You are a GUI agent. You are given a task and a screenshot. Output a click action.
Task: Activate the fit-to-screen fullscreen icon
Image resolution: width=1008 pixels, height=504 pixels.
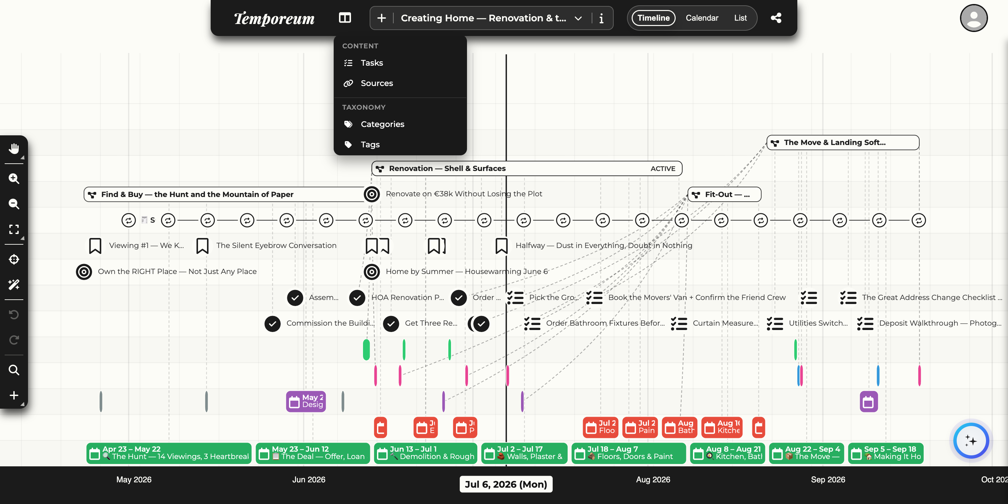[14, 229]
